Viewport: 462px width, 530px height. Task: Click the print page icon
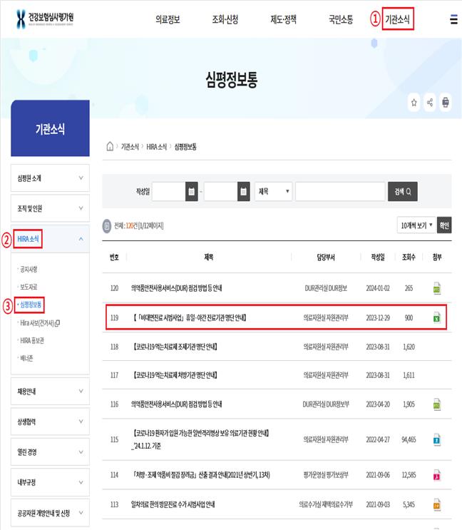(446, 103)
